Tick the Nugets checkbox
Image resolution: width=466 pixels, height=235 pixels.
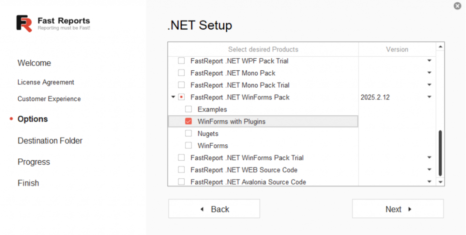(x=188, y=134)
